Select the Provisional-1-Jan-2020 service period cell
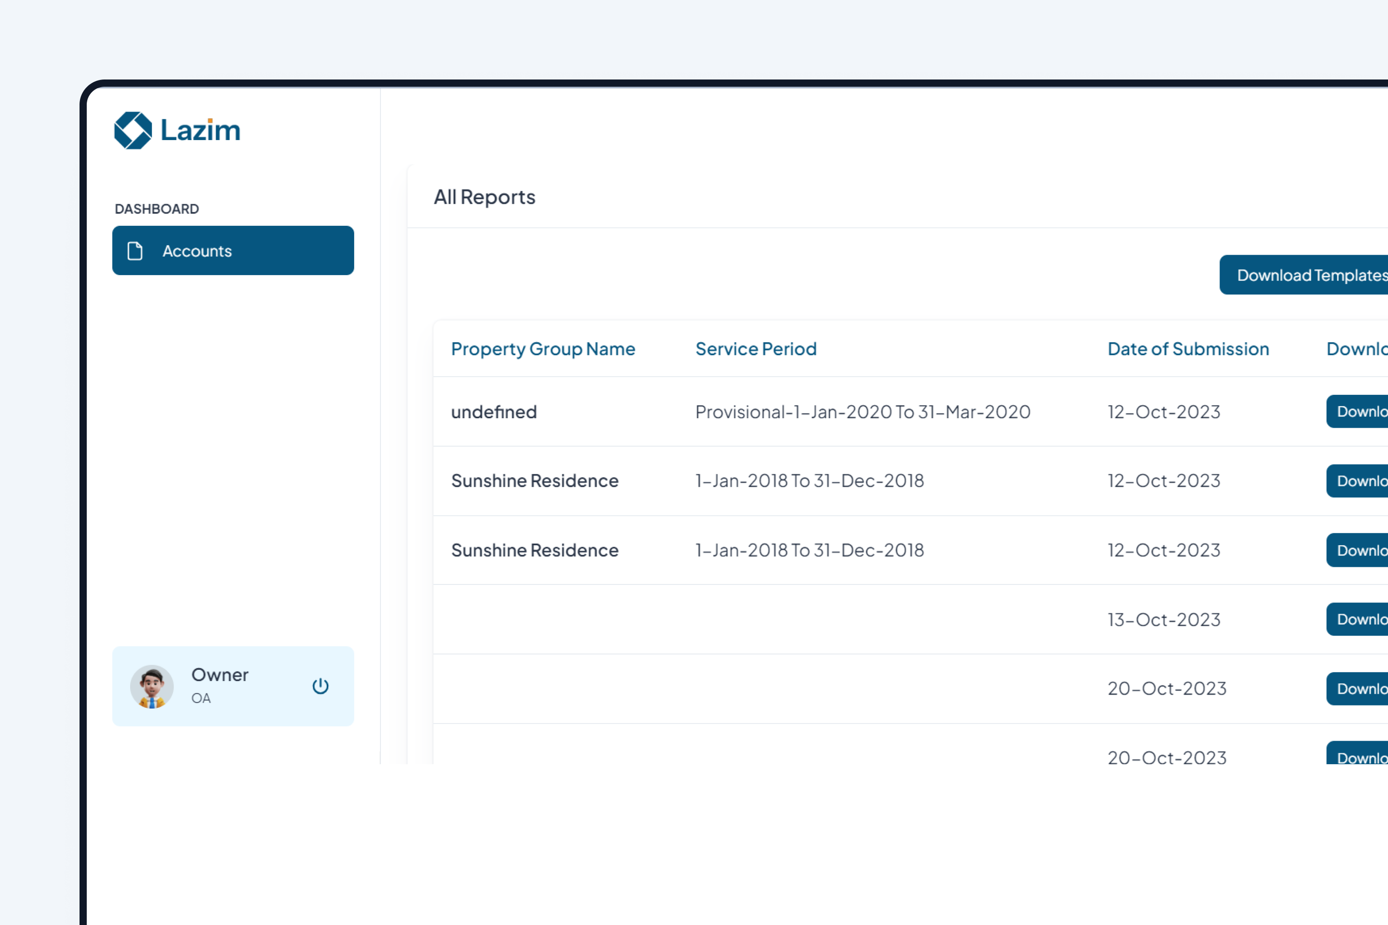 (x=863, y=412)
